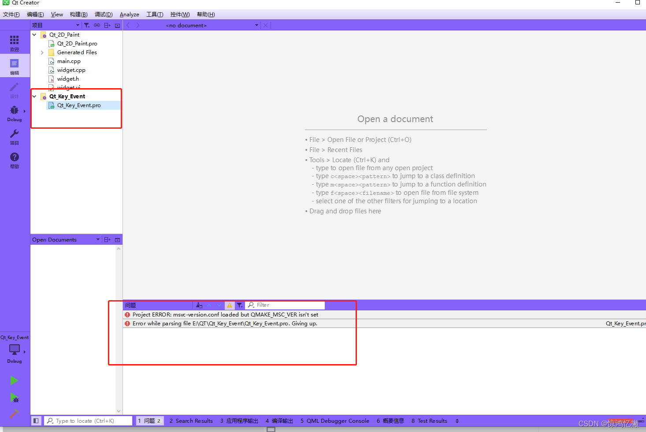Select widget.h in project tree
The height and width of the screenshot is (432, 646).
(x=68, y=79)
